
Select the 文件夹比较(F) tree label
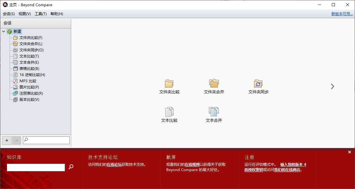(x=31, y=37)
